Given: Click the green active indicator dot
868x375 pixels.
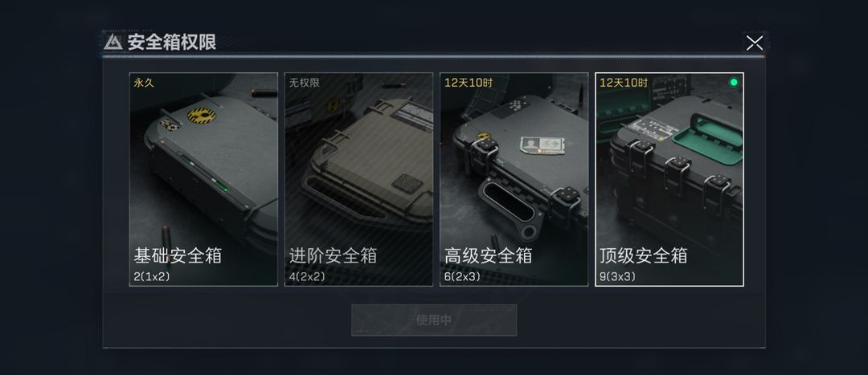Looking at the screenshot, I should tap(734, 83).
